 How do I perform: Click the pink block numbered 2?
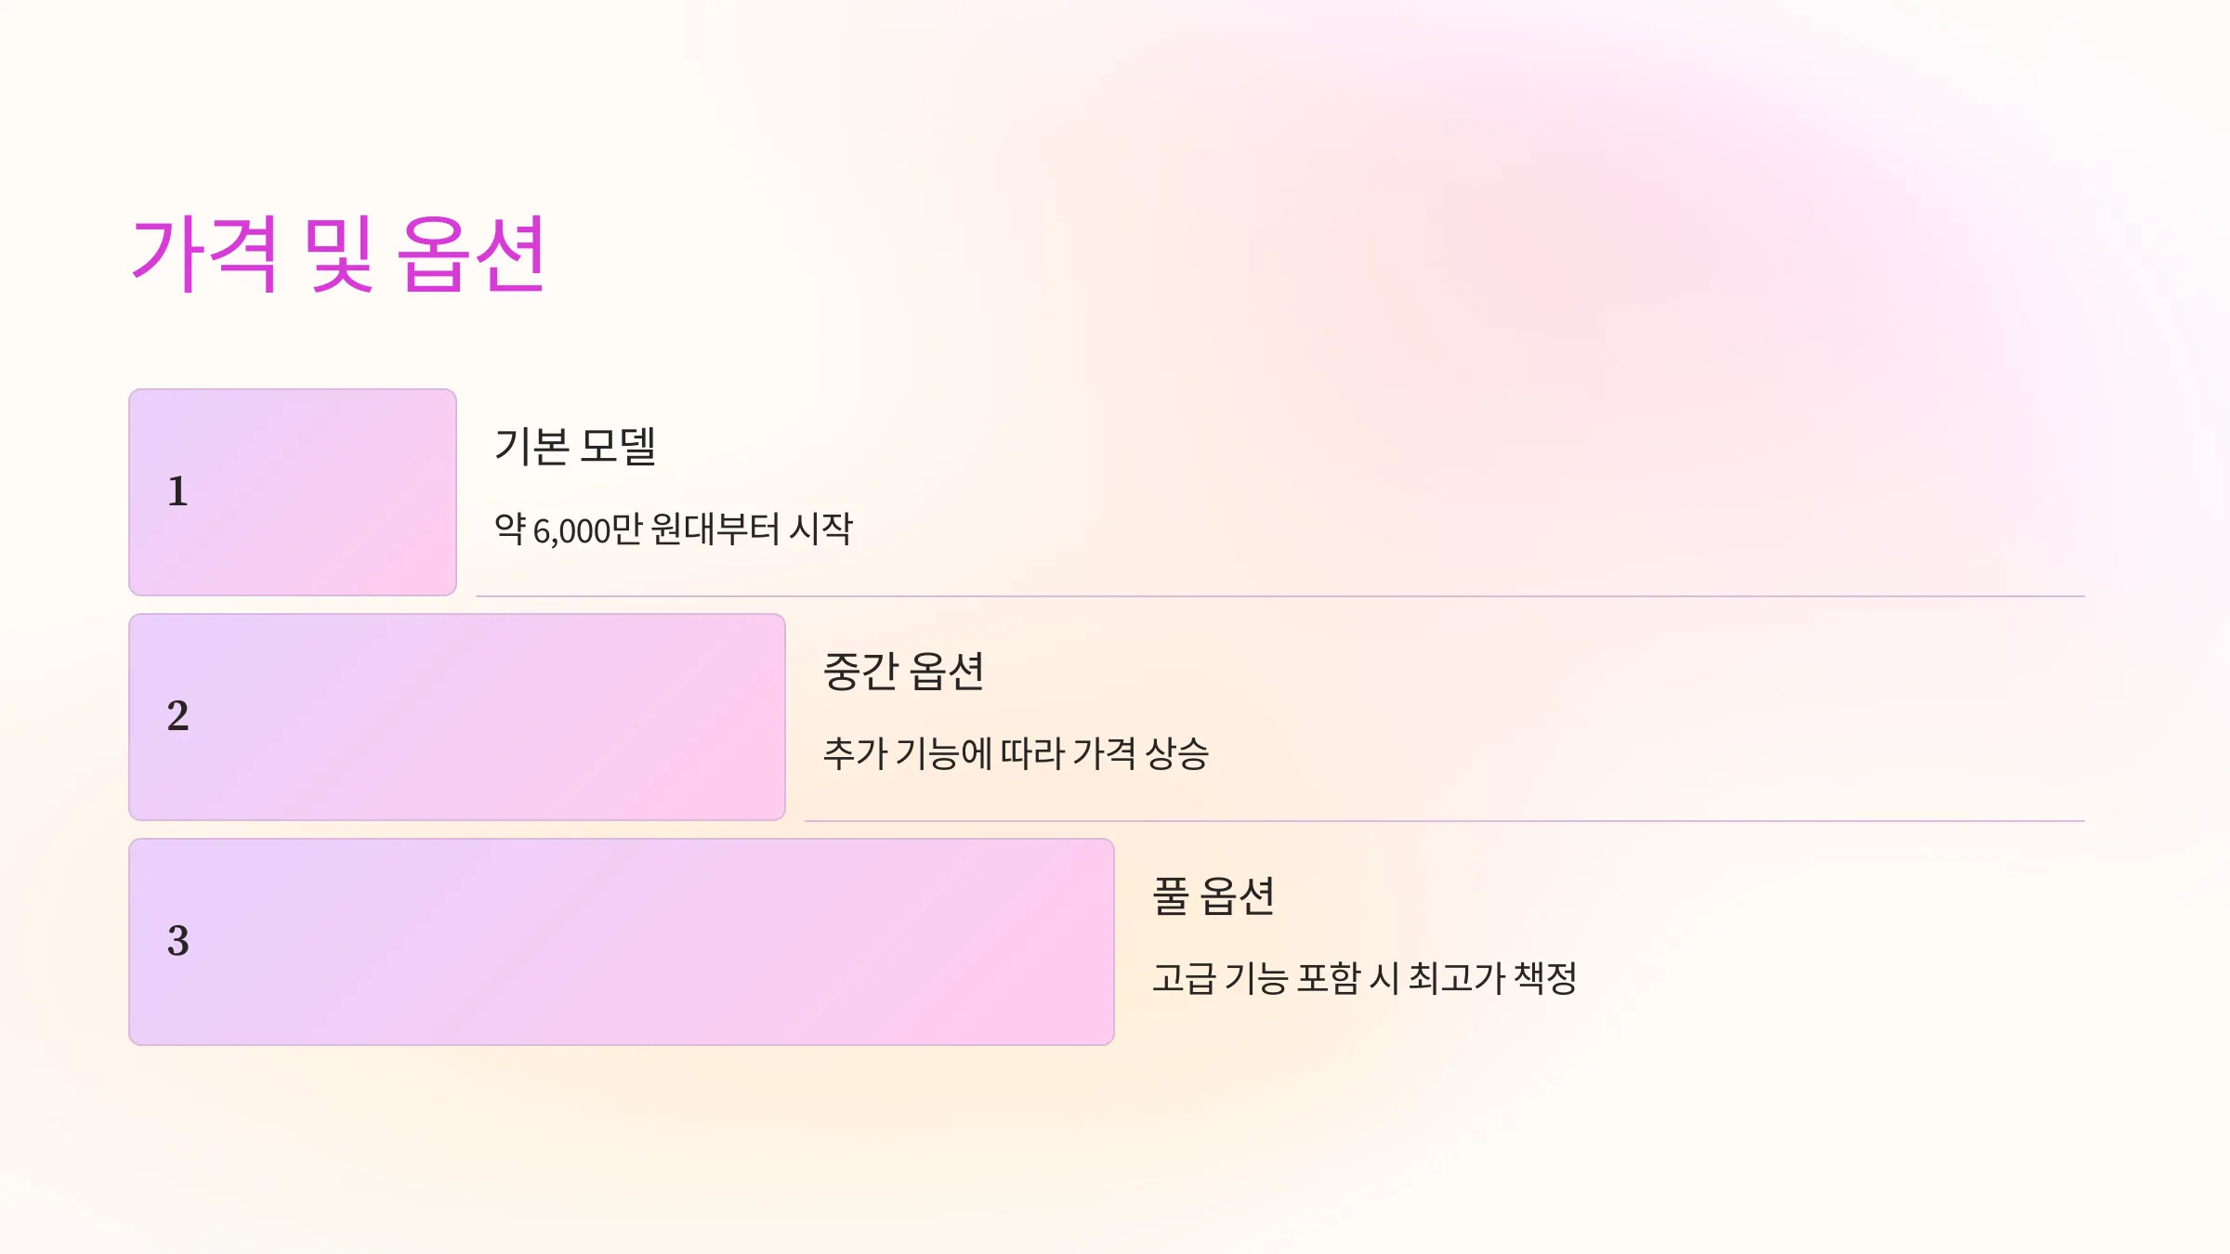(457, 717)
